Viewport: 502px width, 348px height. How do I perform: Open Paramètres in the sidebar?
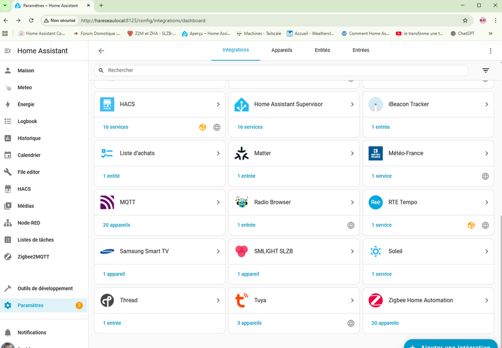44,305
